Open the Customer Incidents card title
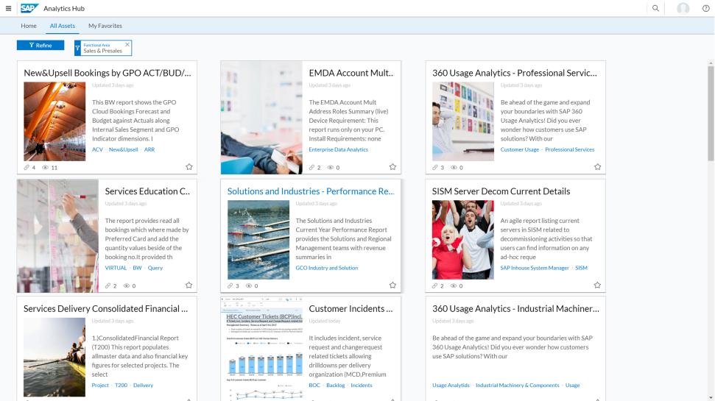The width and height of the screenshot is (715, 401). click(x=351, y=309)
